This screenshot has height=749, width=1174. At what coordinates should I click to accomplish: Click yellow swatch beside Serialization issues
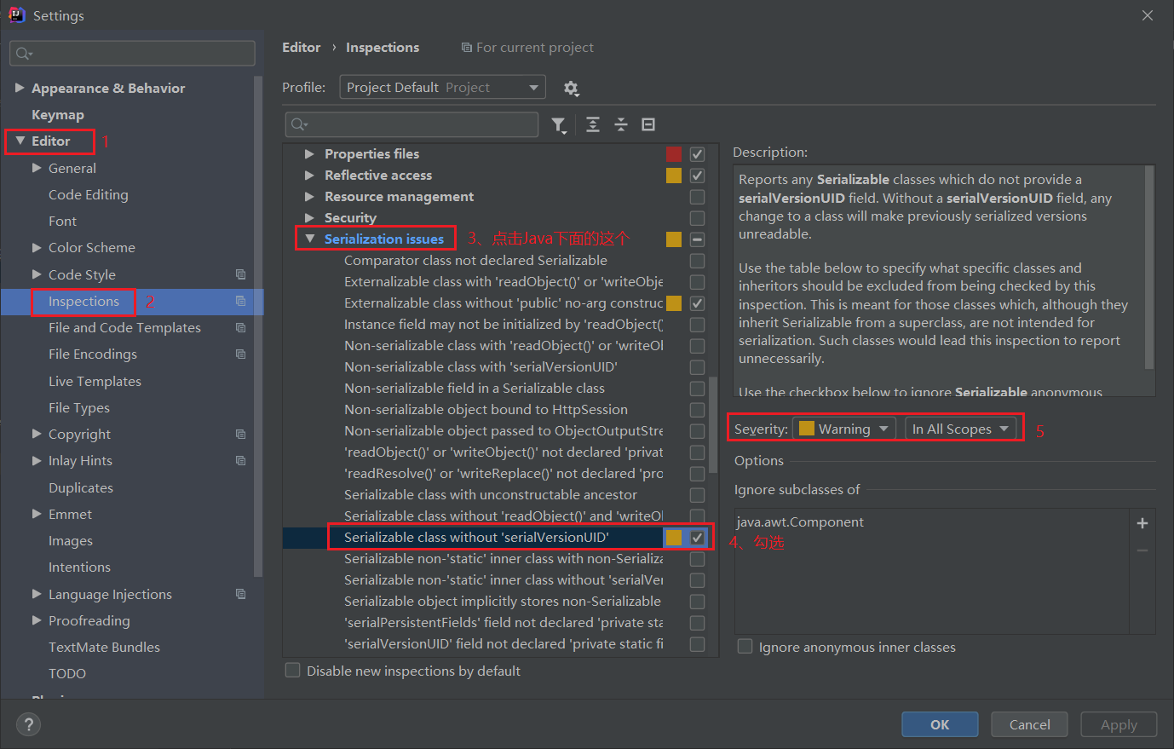pyautogui.click(x=674, y=239)
